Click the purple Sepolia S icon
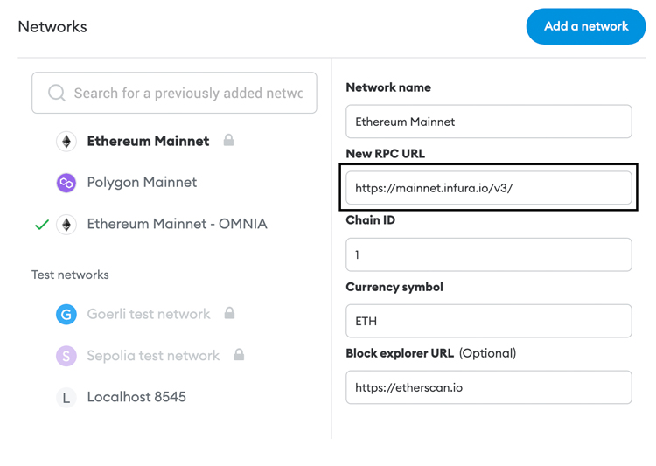This screenshot has height=466, width=656. pos(66,356)
